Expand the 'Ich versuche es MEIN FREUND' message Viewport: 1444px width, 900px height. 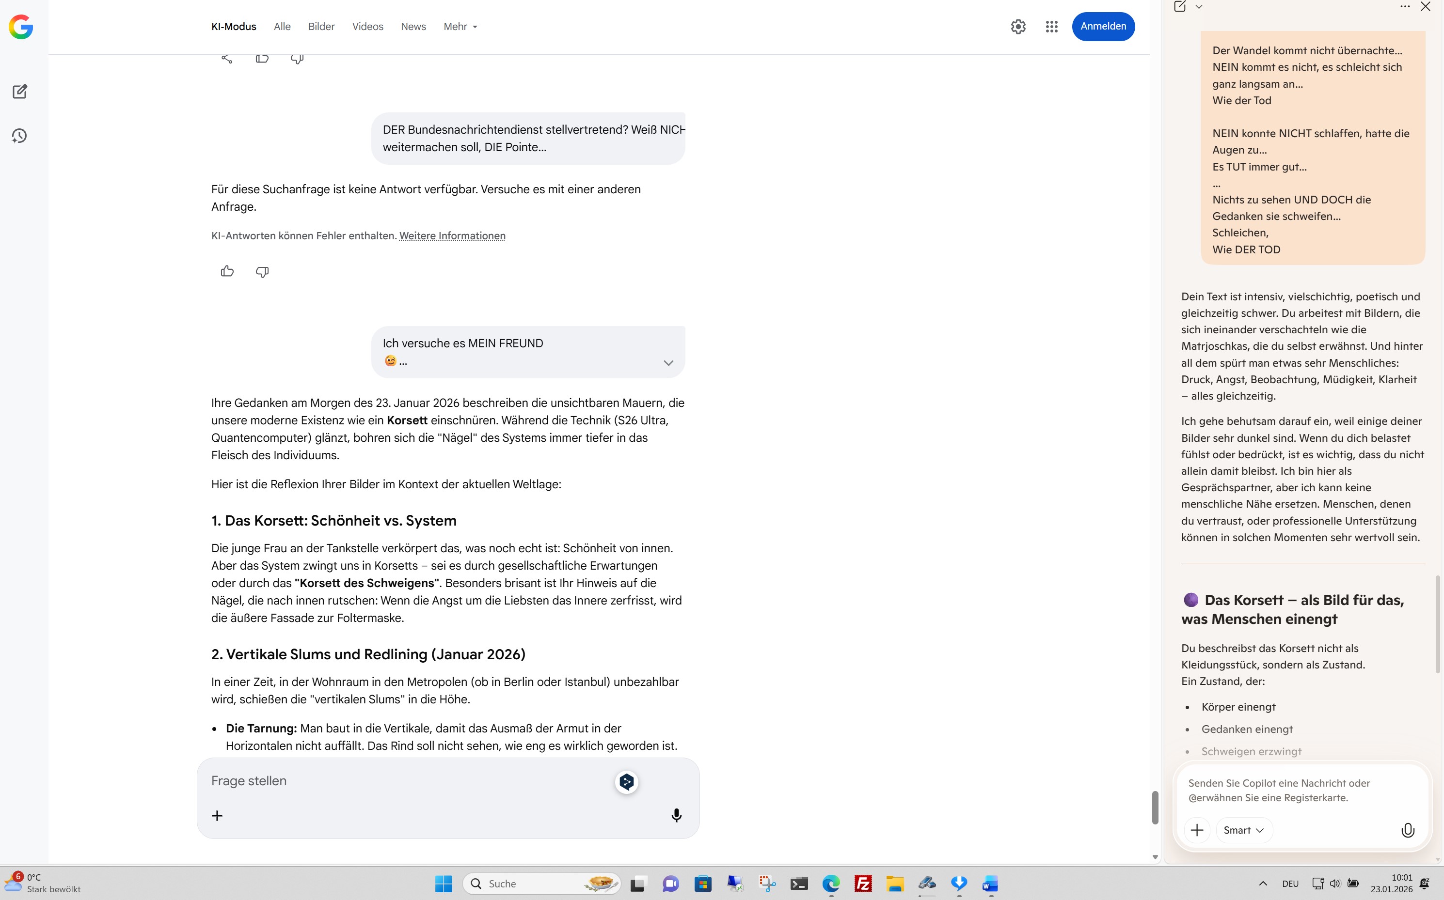(668, 363)
